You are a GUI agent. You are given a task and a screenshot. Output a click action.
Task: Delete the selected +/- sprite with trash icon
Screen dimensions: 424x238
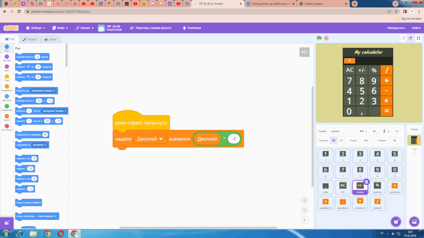point(366,182)
